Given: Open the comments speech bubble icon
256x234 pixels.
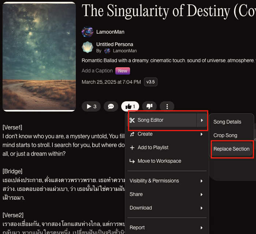Looking at the screenshot, I should pyautogui.click(x=111, y=106).
